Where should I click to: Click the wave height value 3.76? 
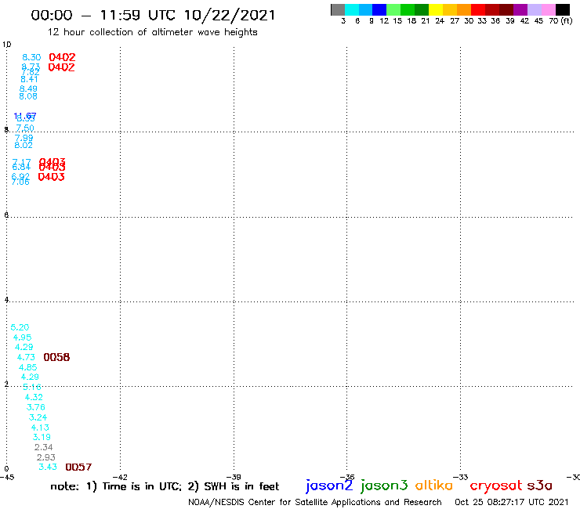[x=36, y=407]
